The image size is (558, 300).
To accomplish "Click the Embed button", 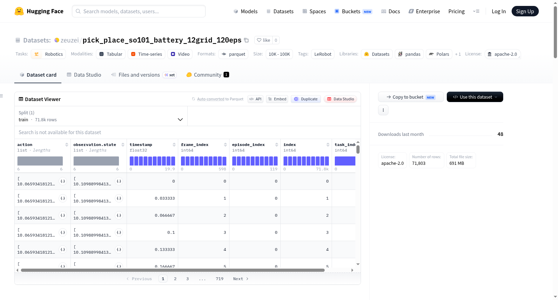I will pos(277,99).
